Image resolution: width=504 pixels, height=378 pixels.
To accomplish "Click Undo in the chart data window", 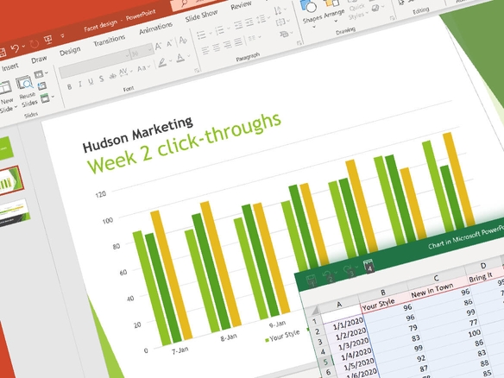I will pyautogui.click(x=328, y=276).
